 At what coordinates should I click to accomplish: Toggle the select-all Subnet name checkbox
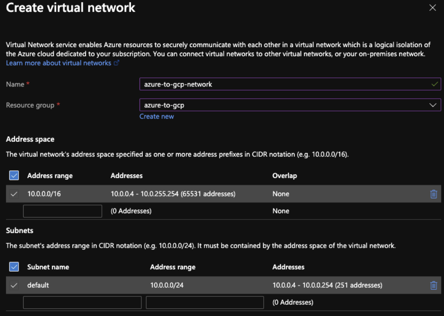coord(14,267)
